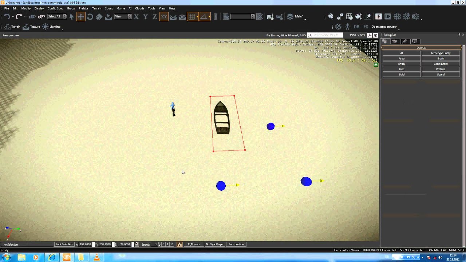466x262 pixels.
Task: Click the Goto position button
Action: pos(236,244)
